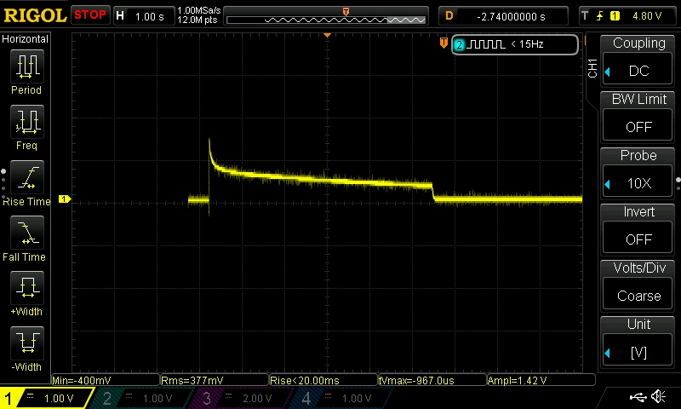The image size is (681, 409).
Task: Click the waveform memory position bar
Action: [326, 20]
